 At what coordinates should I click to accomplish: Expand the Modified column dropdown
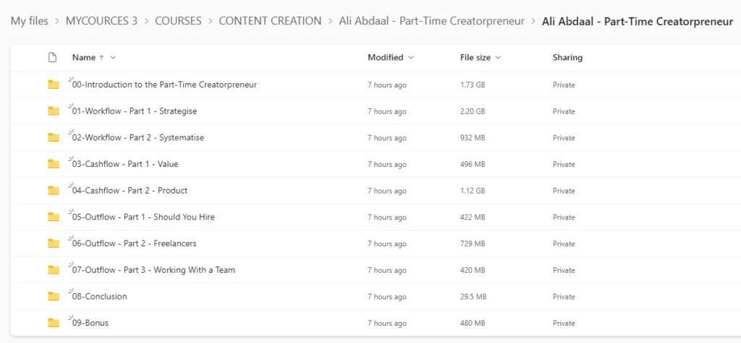tap(411, 58)
